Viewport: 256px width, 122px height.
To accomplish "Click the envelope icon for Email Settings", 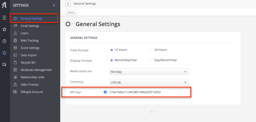I will [x=15, y=26].
